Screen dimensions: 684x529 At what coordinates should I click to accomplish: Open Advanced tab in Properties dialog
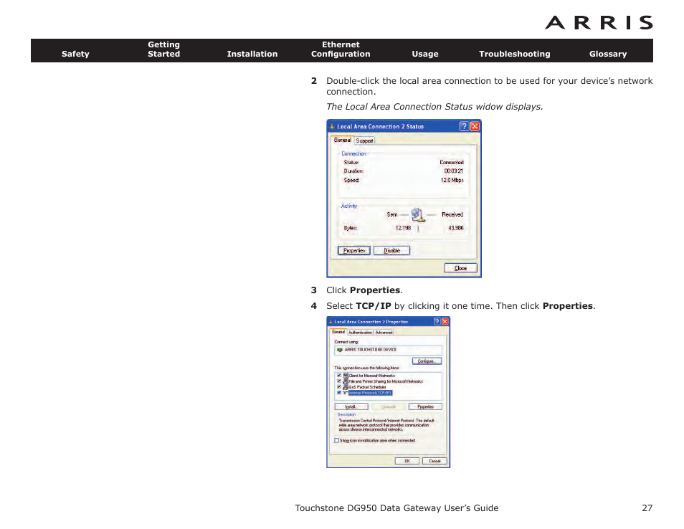point(384,333)
